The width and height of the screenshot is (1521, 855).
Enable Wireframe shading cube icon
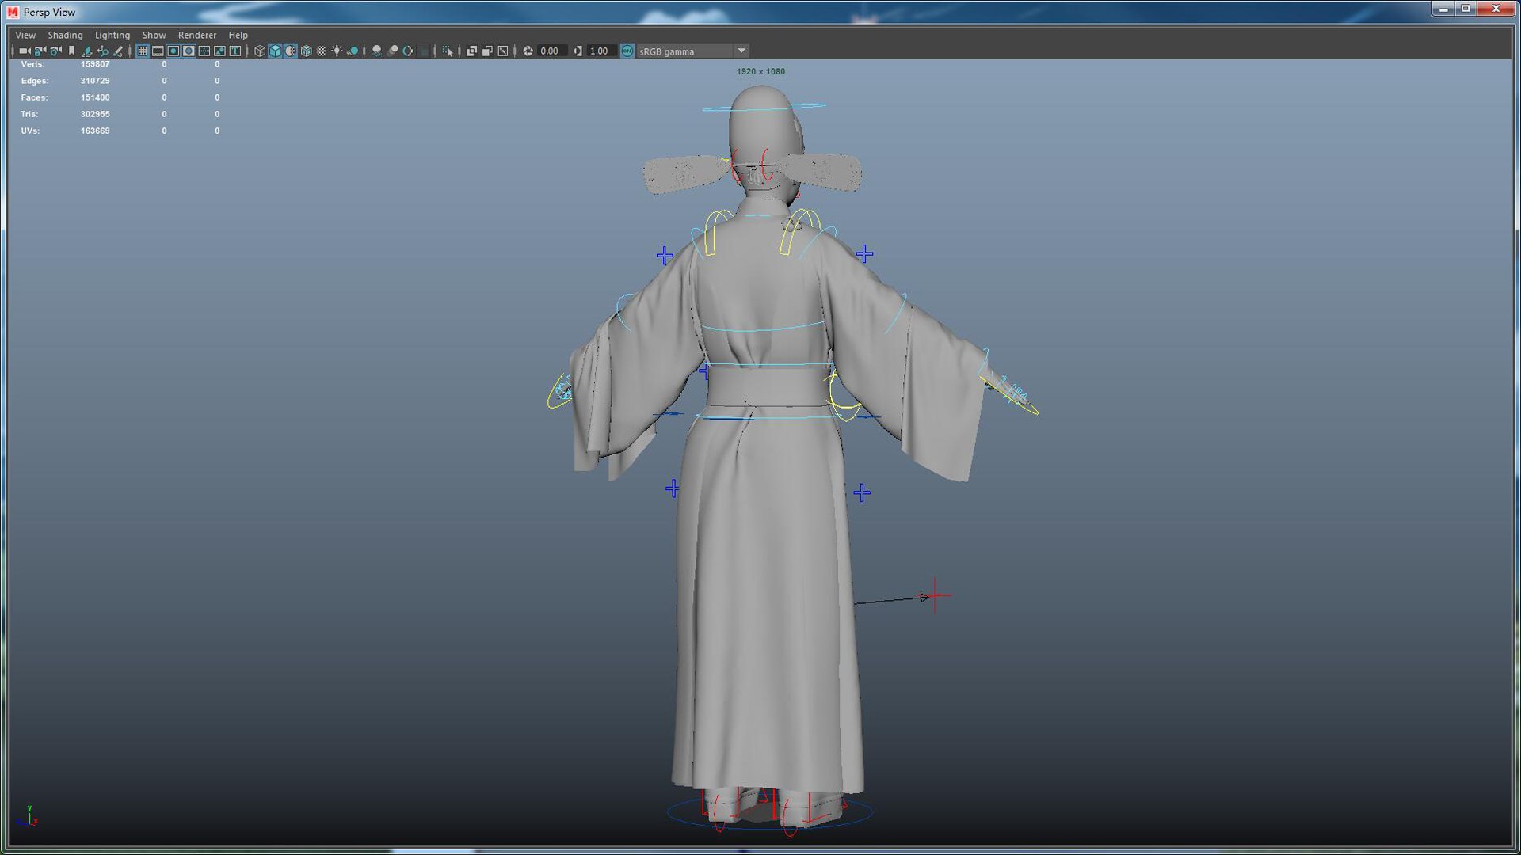pyautogui.click(x=260, y=51)
